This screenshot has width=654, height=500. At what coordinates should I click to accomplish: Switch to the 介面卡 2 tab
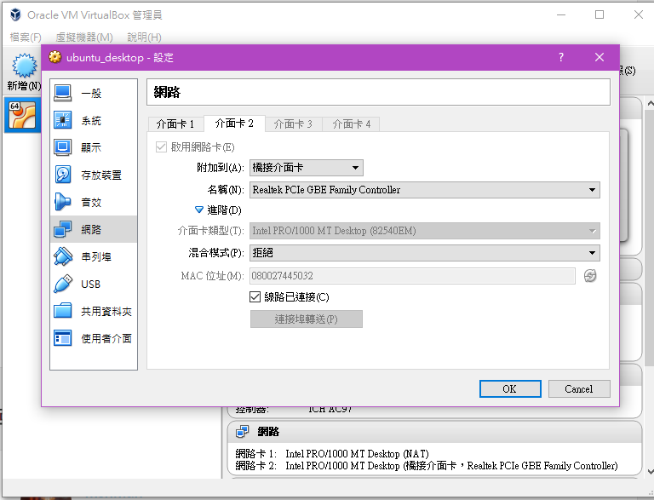point(234,124)
